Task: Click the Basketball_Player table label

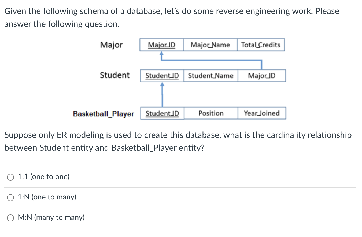Action: 104,114
